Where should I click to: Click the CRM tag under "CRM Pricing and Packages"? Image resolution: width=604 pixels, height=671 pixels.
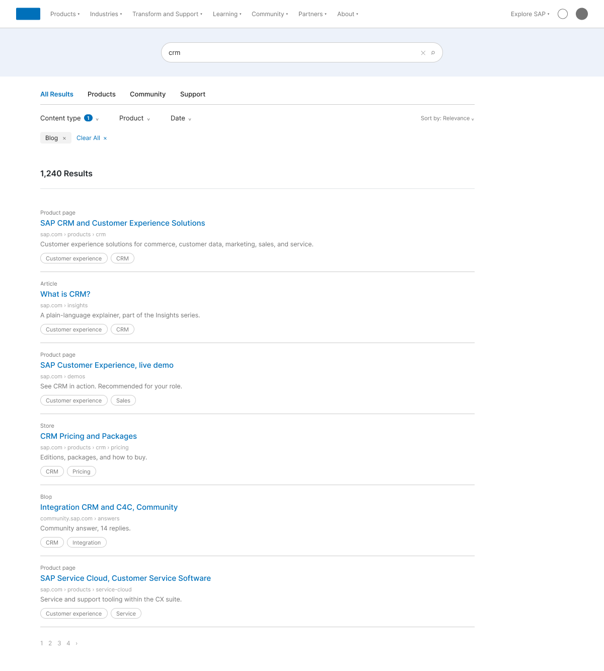[52, 472]
